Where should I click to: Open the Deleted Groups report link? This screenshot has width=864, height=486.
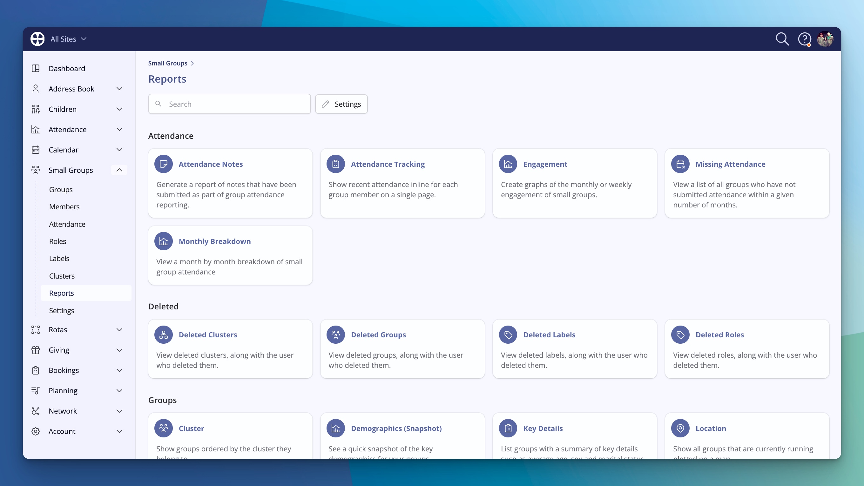pyautogui.click(x=378, y=335)
